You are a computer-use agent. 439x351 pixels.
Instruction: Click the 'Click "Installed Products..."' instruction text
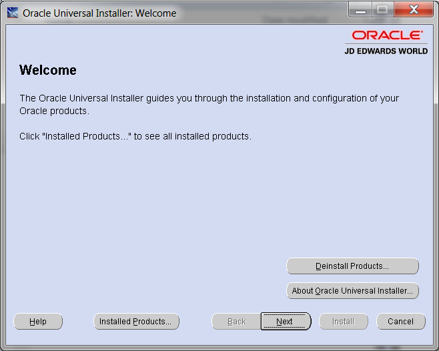135,136
